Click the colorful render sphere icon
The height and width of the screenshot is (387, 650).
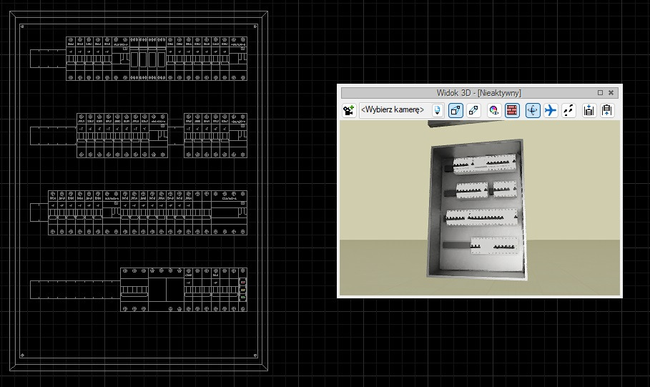(493, 110)
